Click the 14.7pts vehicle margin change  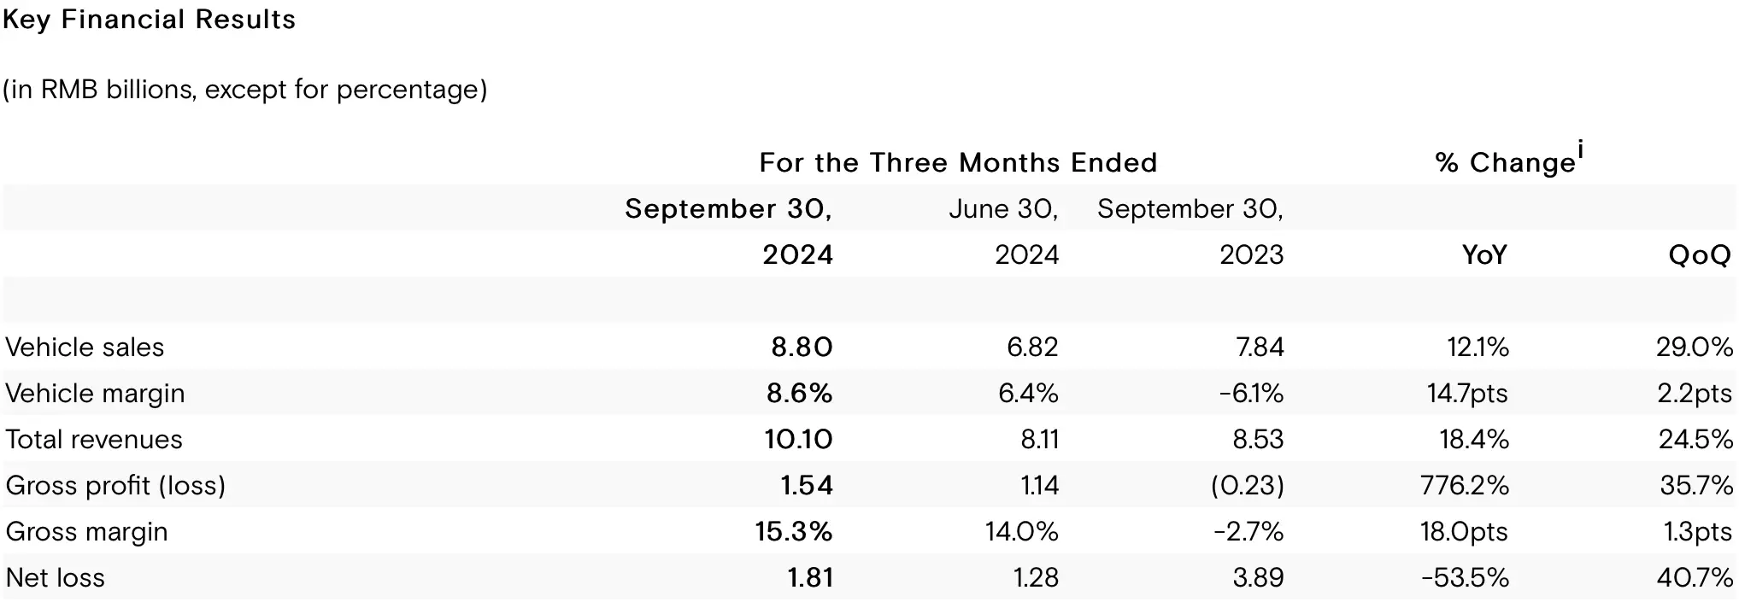pyautogui.click(x=1467, y=393)
